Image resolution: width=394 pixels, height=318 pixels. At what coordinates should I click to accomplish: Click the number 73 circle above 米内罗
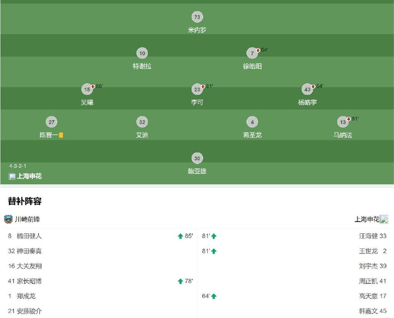[196, 17]
